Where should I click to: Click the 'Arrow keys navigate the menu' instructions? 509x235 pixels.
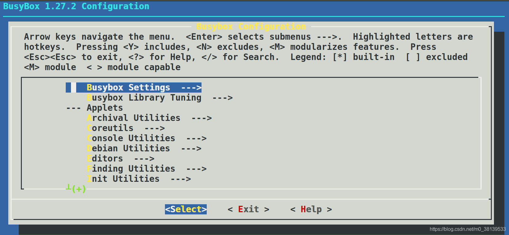[249, 52]
